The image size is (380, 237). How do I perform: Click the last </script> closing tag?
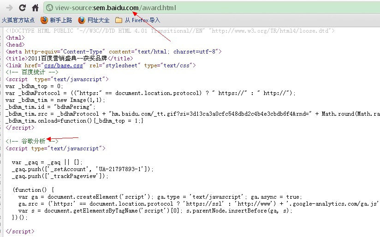tap(20, 231)
